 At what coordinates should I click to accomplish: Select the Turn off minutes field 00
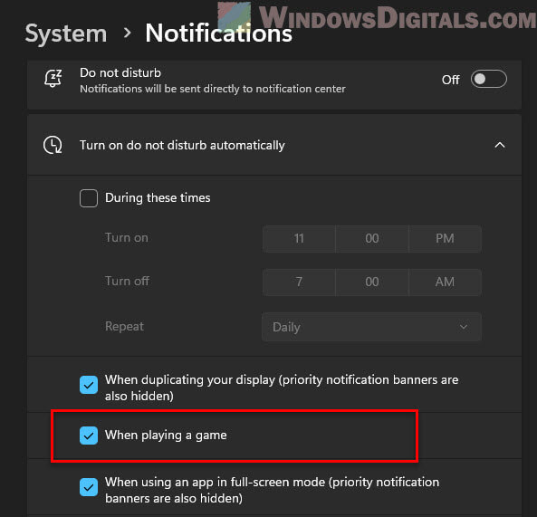click(372, 282)
